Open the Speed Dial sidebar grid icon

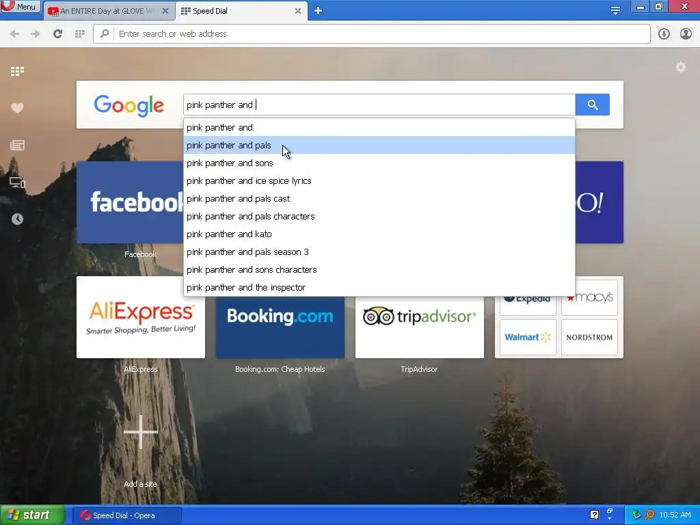pyautogui.click(x=17, y=71)
